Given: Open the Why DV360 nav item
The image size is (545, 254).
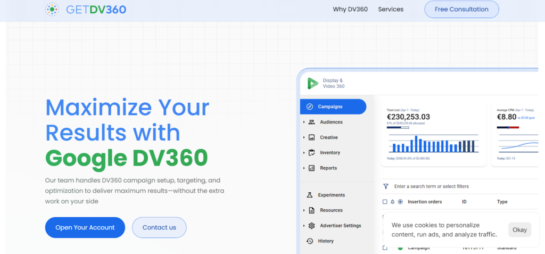Looking at the screenshot, I should [350, 9].
